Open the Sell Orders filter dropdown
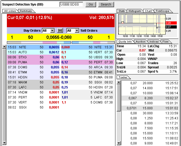 coord(77,31)
